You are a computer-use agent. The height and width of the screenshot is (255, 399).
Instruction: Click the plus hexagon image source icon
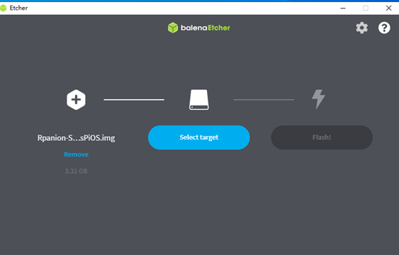76,100
